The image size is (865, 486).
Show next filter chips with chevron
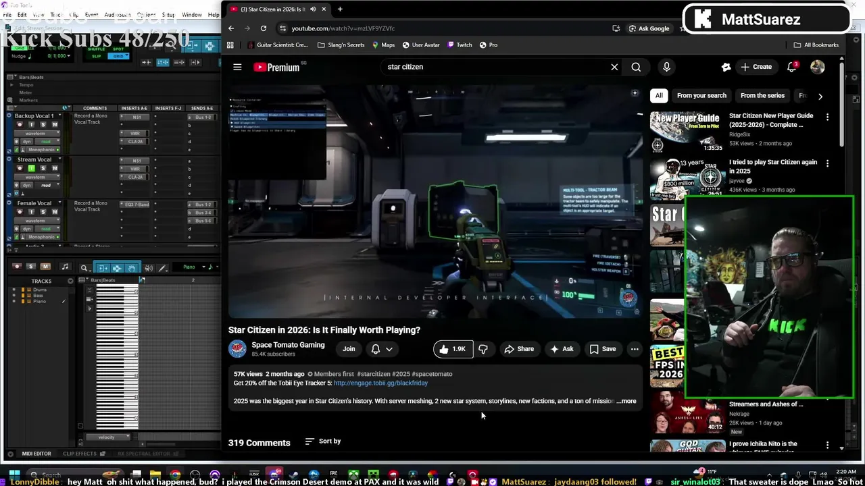pyautogui.click(x=820, y=96)
